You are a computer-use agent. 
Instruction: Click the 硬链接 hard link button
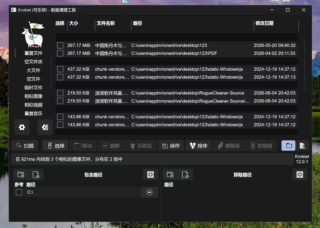point(228,146)
